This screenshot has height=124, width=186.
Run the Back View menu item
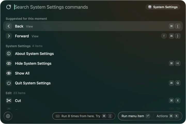click(x=93, y=26)
